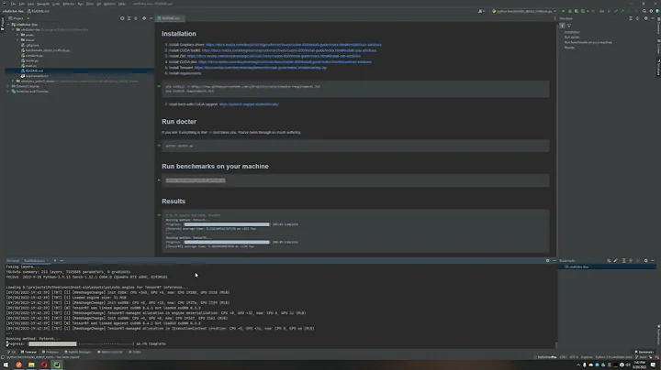Click Select Opened File target icon in Project panel
This screenshot has height=370, width=661.
pyautogui.click(x=122, y=18)
